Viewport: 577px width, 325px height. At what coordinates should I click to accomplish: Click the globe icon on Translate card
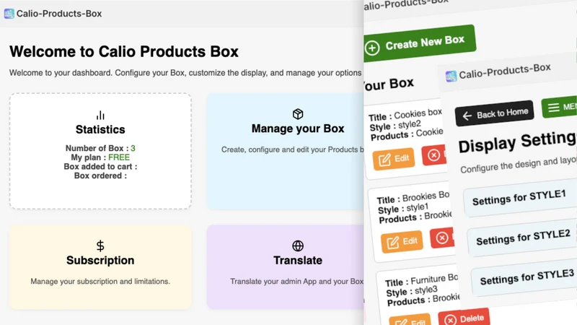coord(298,246)
